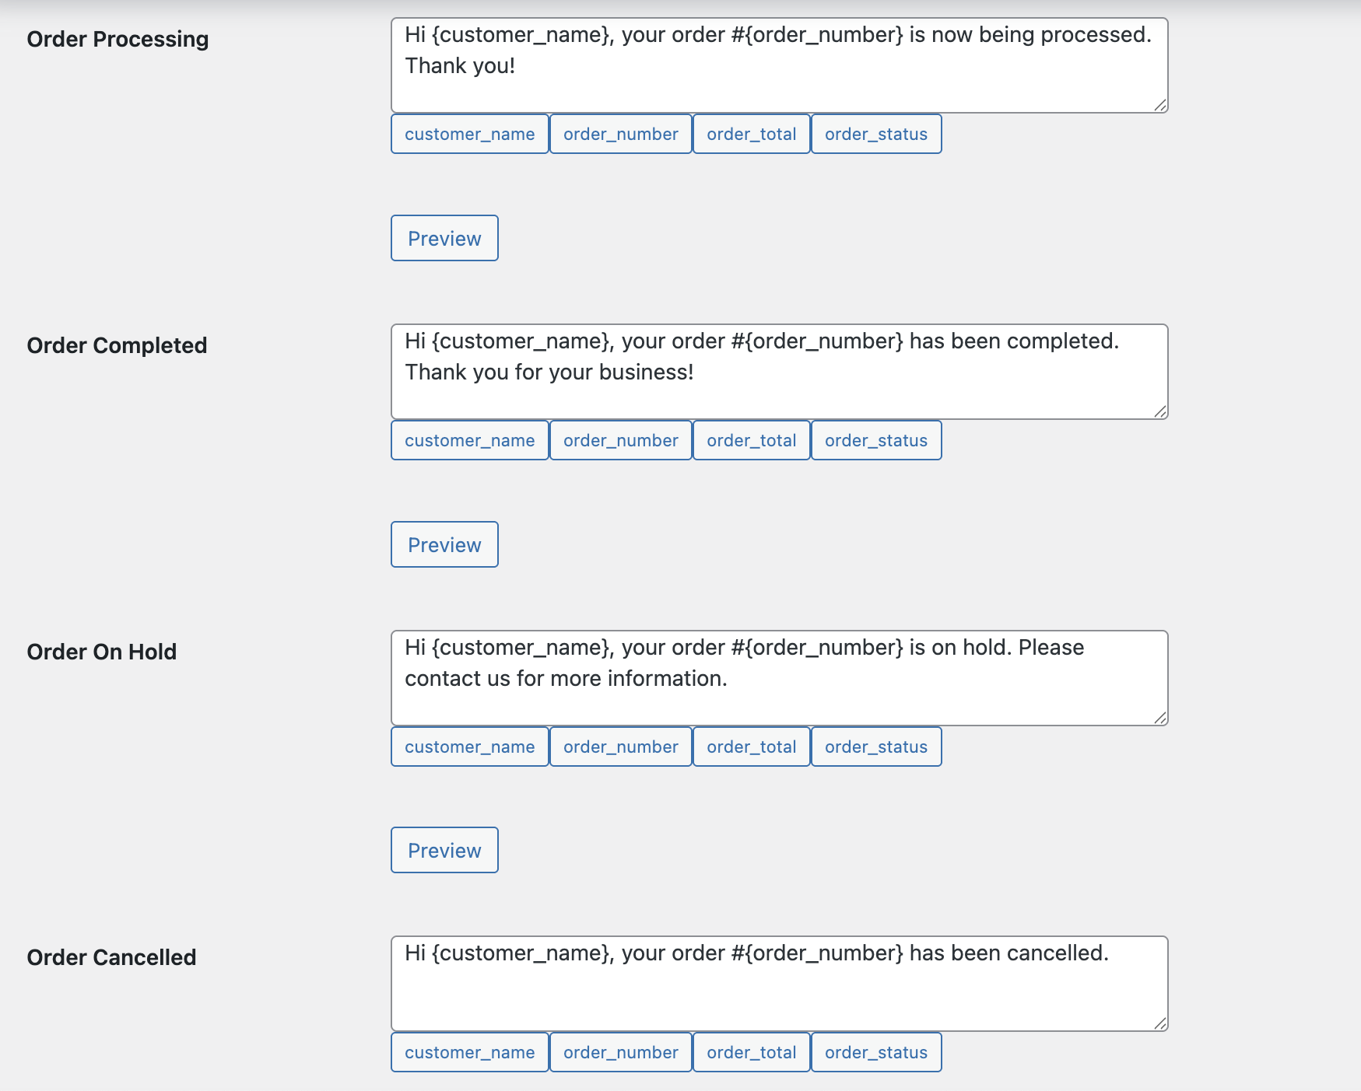
Task: Preview the Order Processing message
Action: tap(444, 238)
